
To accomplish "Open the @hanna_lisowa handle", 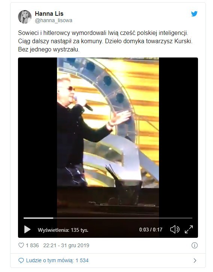I will coord(54,20).
